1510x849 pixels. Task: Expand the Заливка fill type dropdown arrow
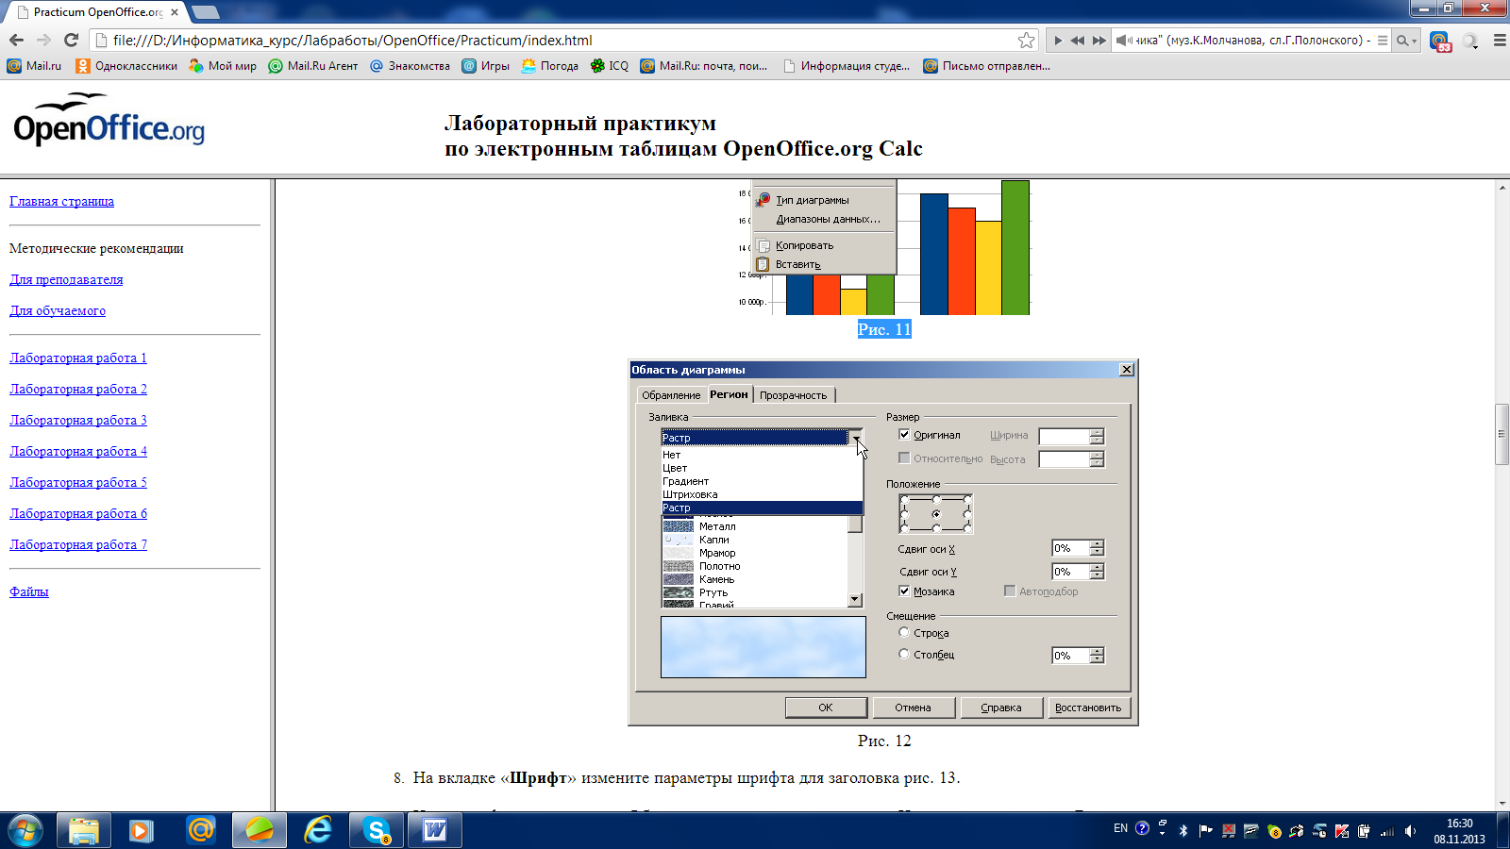tap(856, 437)
